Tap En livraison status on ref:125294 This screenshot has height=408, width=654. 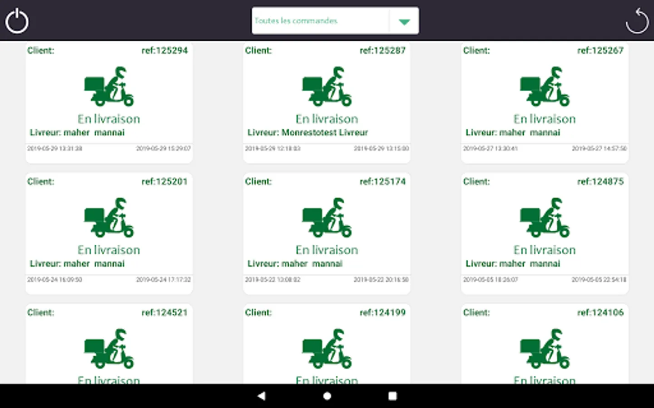109,119
